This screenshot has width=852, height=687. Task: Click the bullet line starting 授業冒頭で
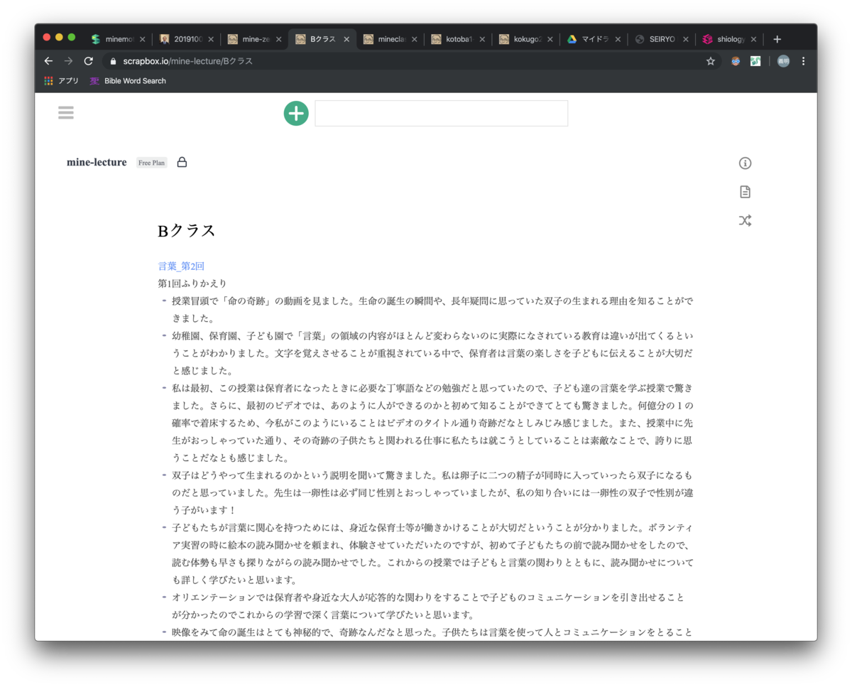[x=432, y=309]
